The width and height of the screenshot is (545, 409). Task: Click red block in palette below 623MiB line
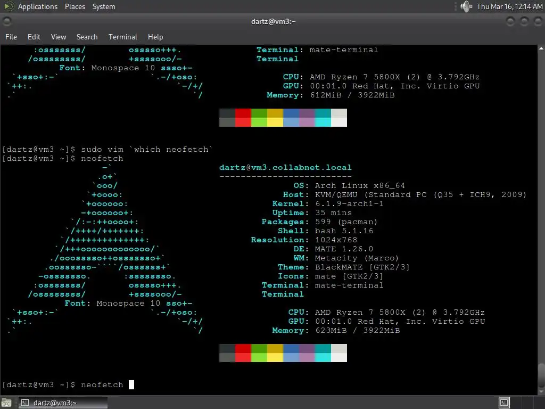click(x=243, y=353)
